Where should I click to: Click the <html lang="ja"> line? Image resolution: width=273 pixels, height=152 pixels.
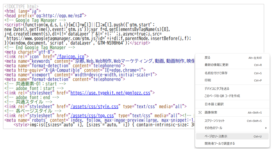(x=23, y=11)
